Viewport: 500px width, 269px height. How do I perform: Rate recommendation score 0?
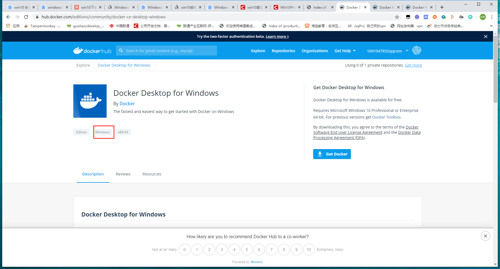pyautogui.click(x=185, y=250)
